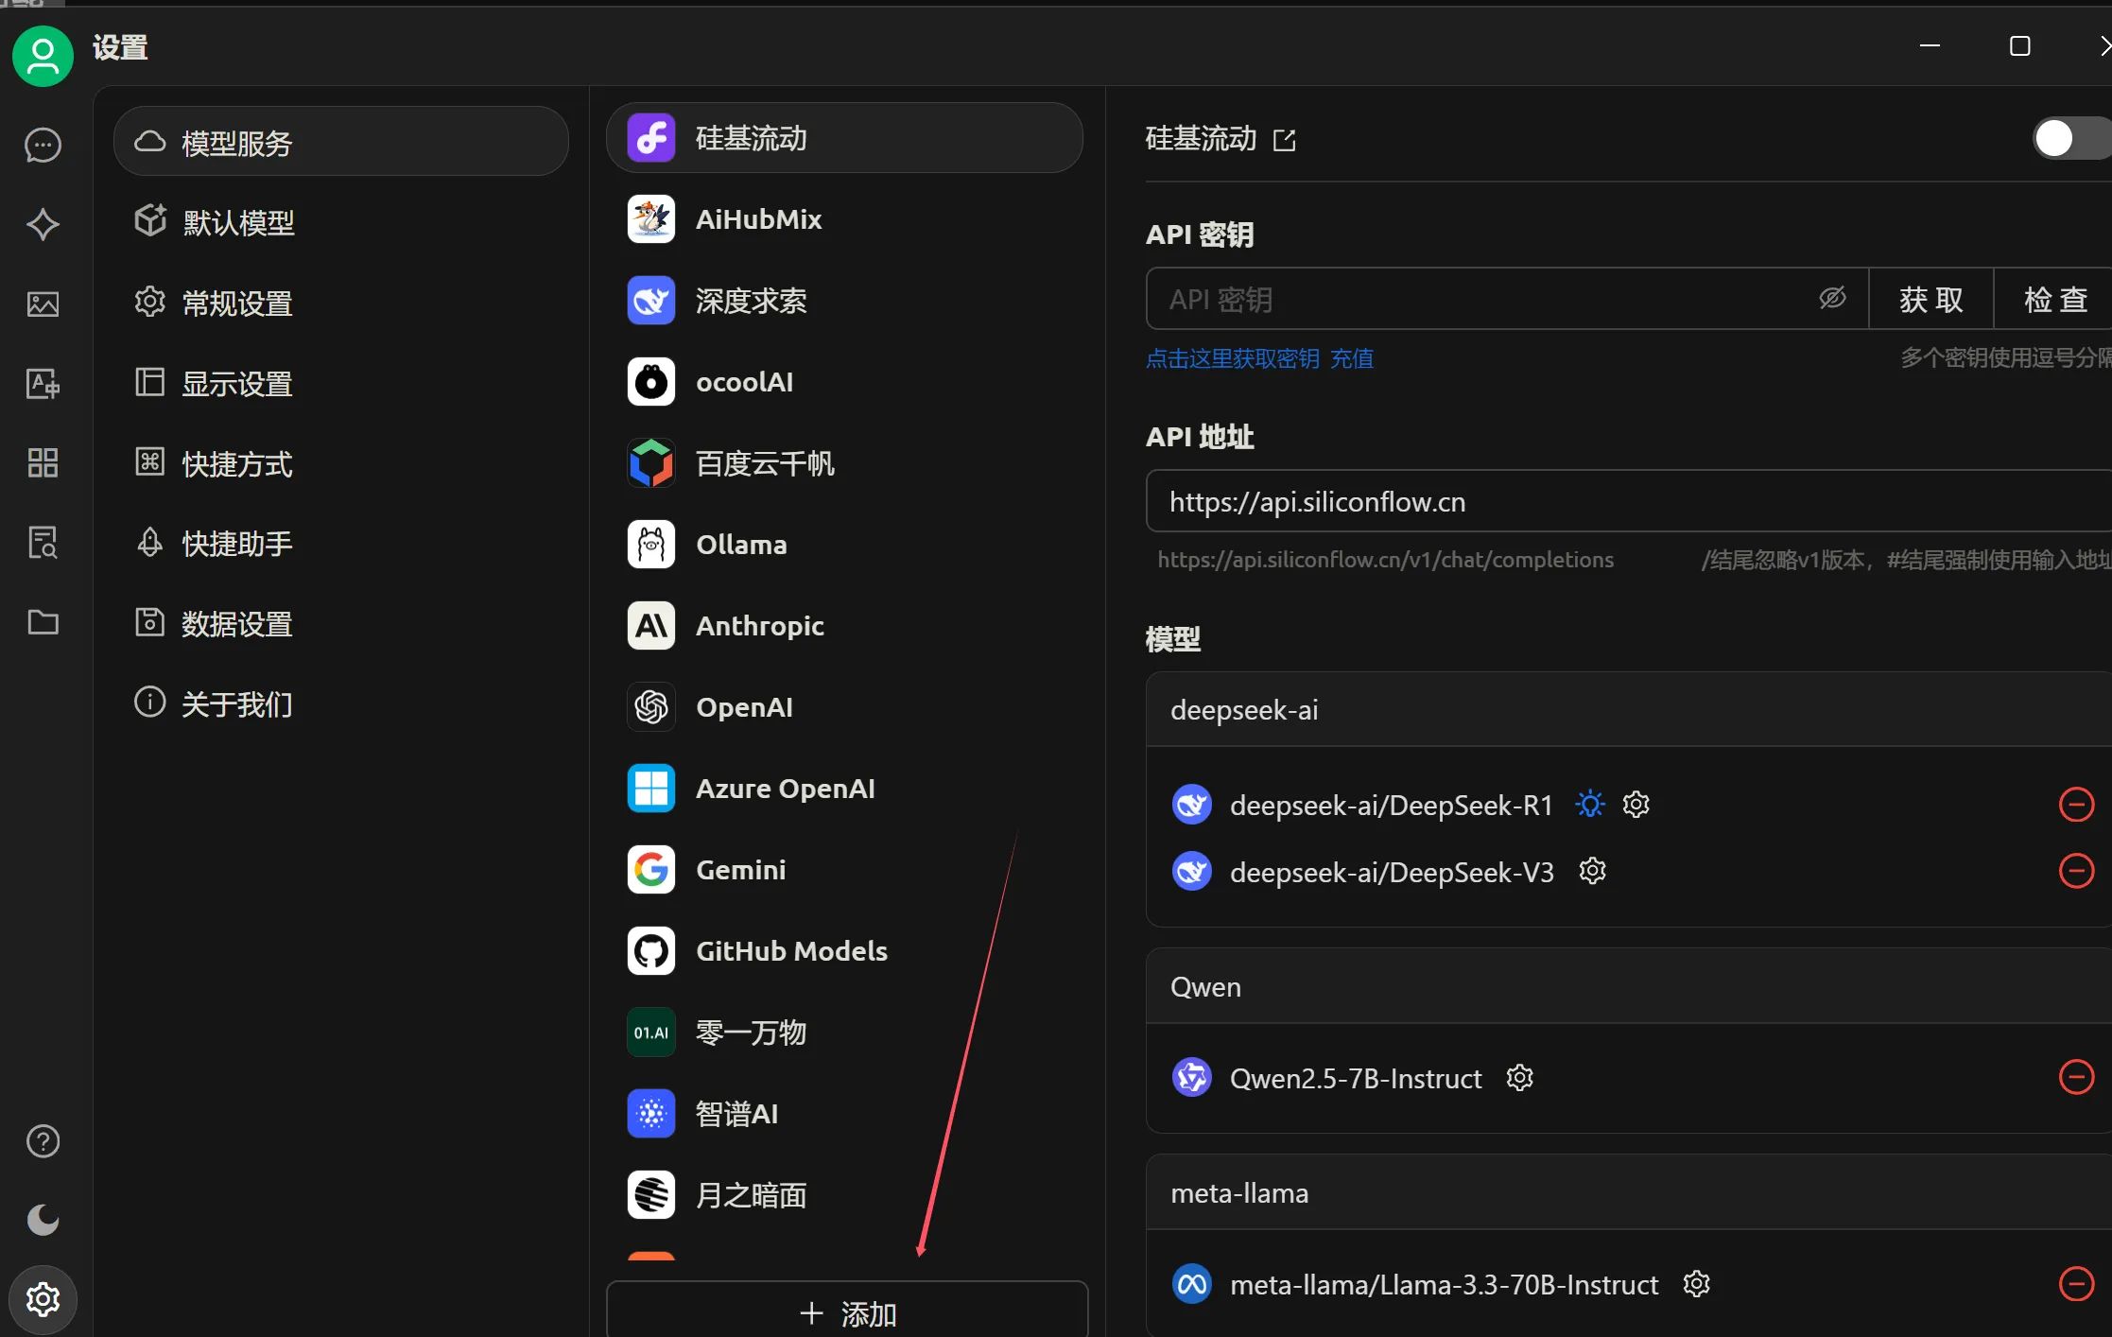Remove deepseek-ai/DeepSeek-V3 model

point(2076,871)
